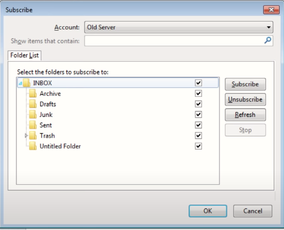Uncheck the INBOX subscription checkbox

(x=198, y=83)
